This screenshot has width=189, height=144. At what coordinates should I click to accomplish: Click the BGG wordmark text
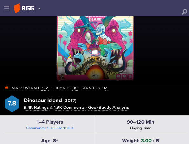[28, 8]
